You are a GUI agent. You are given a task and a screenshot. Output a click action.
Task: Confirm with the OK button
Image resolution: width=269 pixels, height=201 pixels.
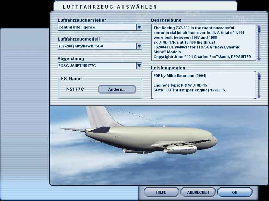click(235, 192)
